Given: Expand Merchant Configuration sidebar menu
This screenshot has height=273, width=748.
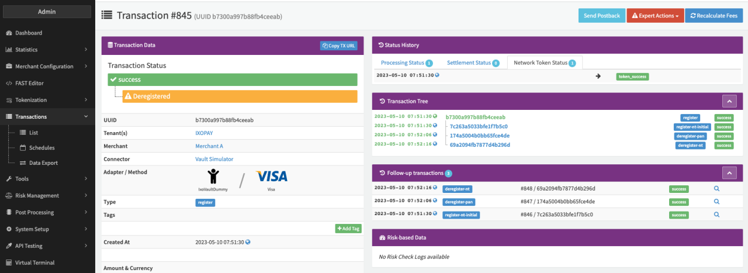Looking at the screenshot, I should [47, 67].
